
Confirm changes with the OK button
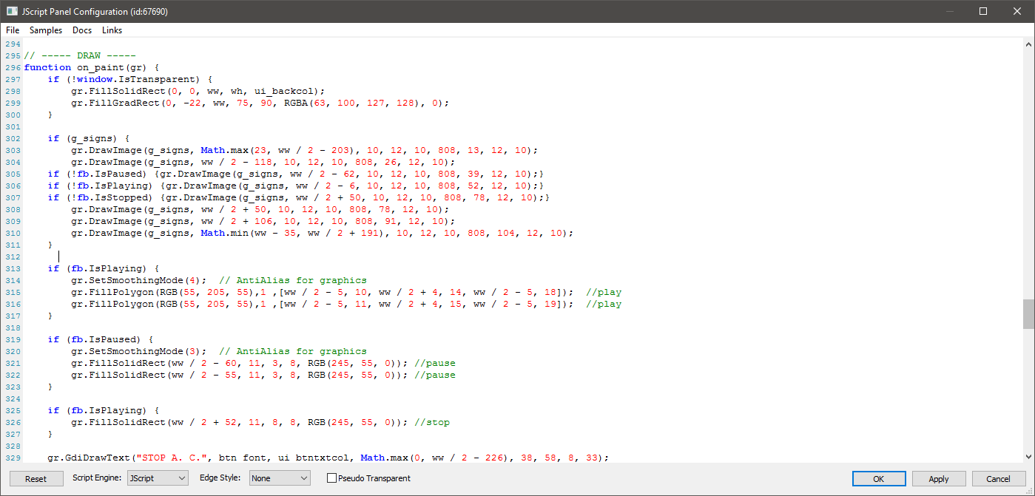878,478
